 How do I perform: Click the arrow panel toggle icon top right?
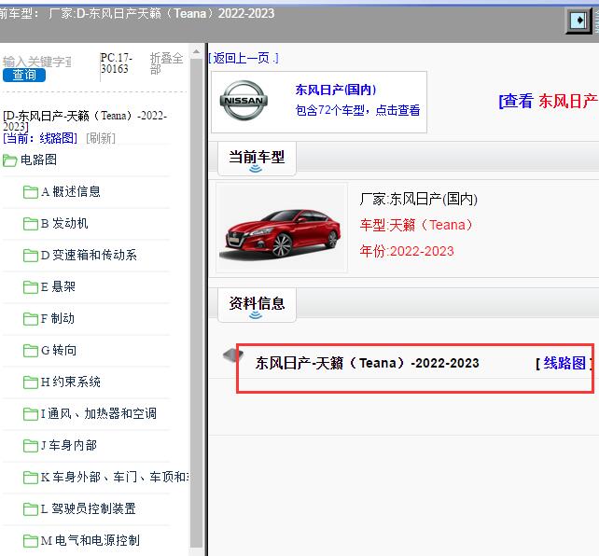pyautogui.click(x=578, y=21)
